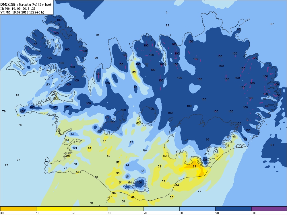Click the medium blue 80–90 legend band
287x215 pixels.
click(197, 209)
